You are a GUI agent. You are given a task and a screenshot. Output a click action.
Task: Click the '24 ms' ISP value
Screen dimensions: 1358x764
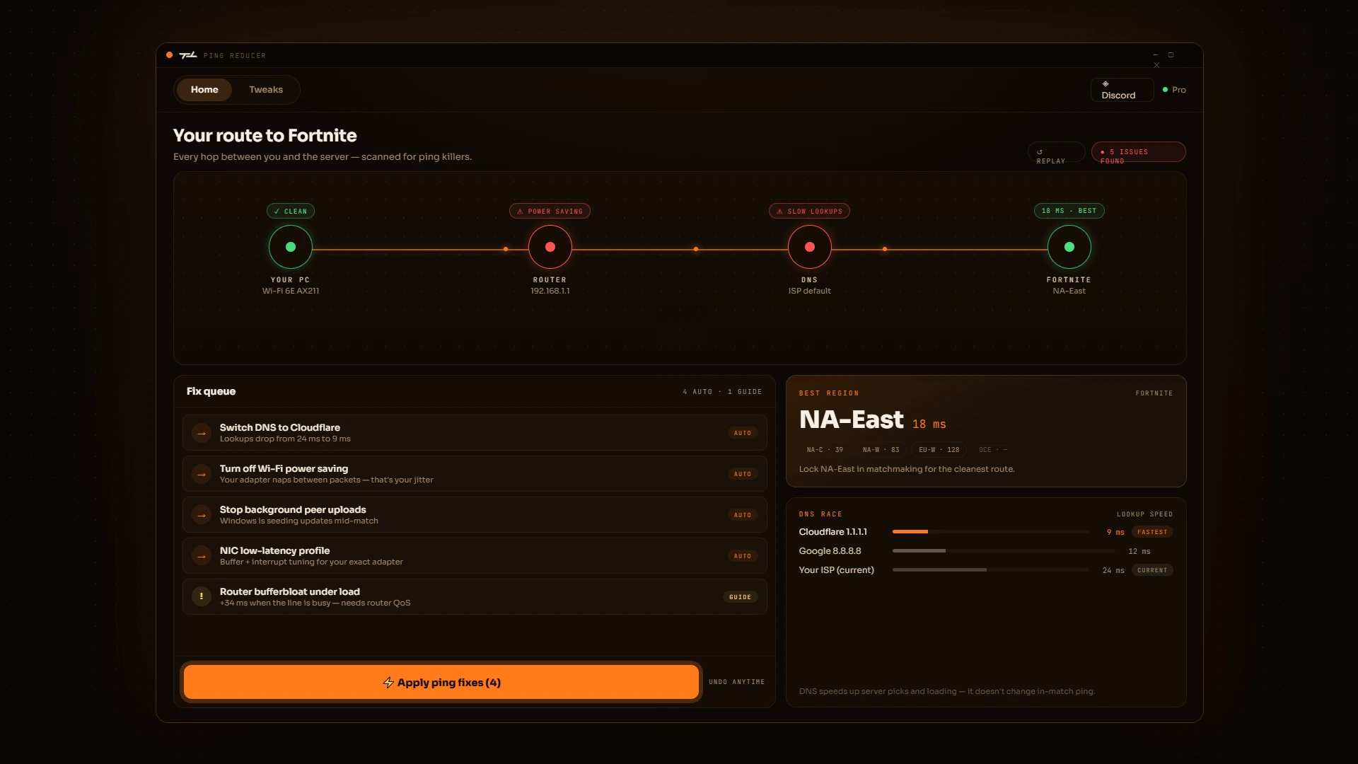pos(1113,570)
